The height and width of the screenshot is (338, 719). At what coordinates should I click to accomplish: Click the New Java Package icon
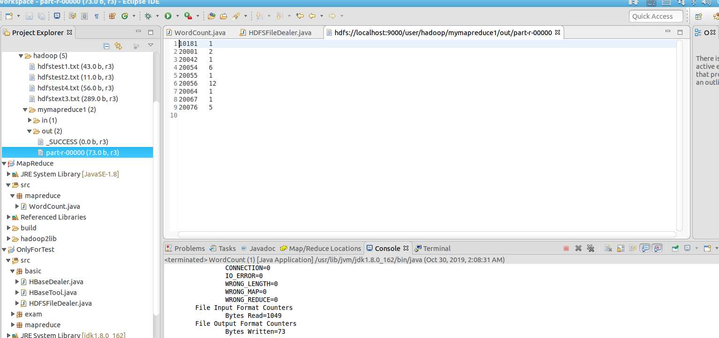(112, 16)
